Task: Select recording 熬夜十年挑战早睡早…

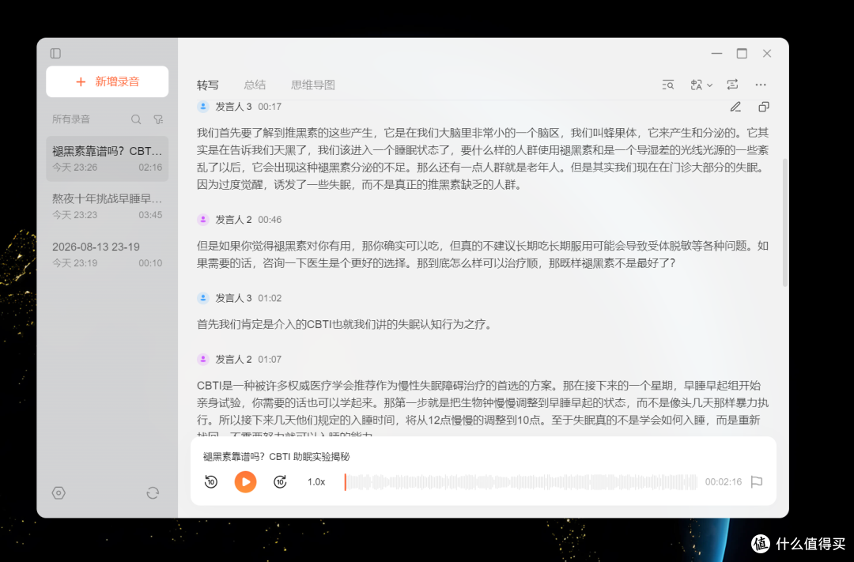Action: coord(108,206)
